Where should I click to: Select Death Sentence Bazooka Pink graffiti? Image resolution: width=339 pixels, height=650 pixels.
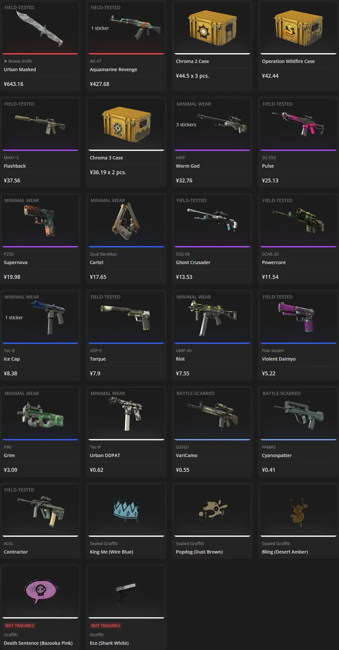tap(40, 607)
